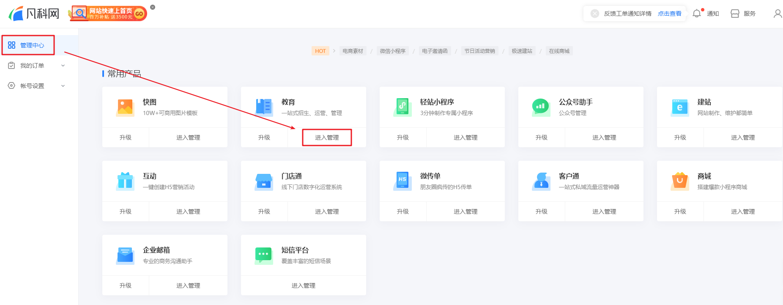Click 升级 on the 教育 card
This screenshot has height=305, width=783.
[x=264, y=137]
